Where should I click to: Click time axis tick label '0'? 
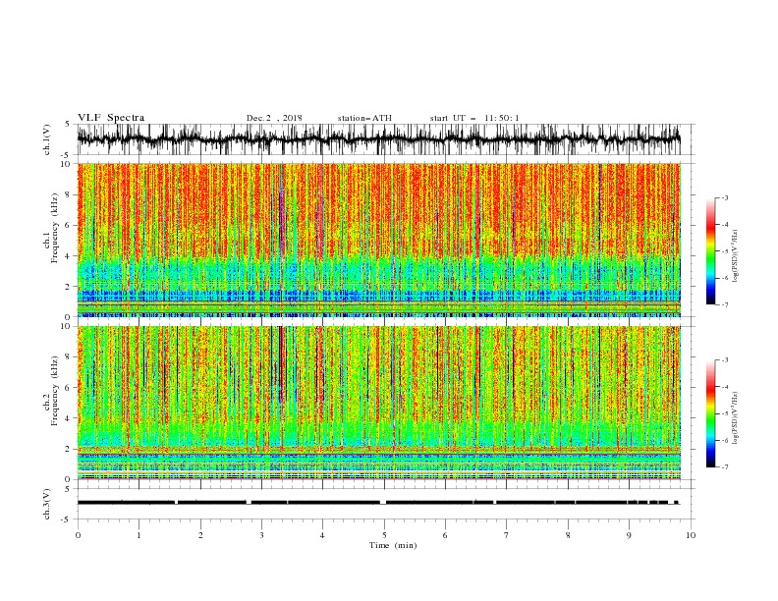(78, 535)
